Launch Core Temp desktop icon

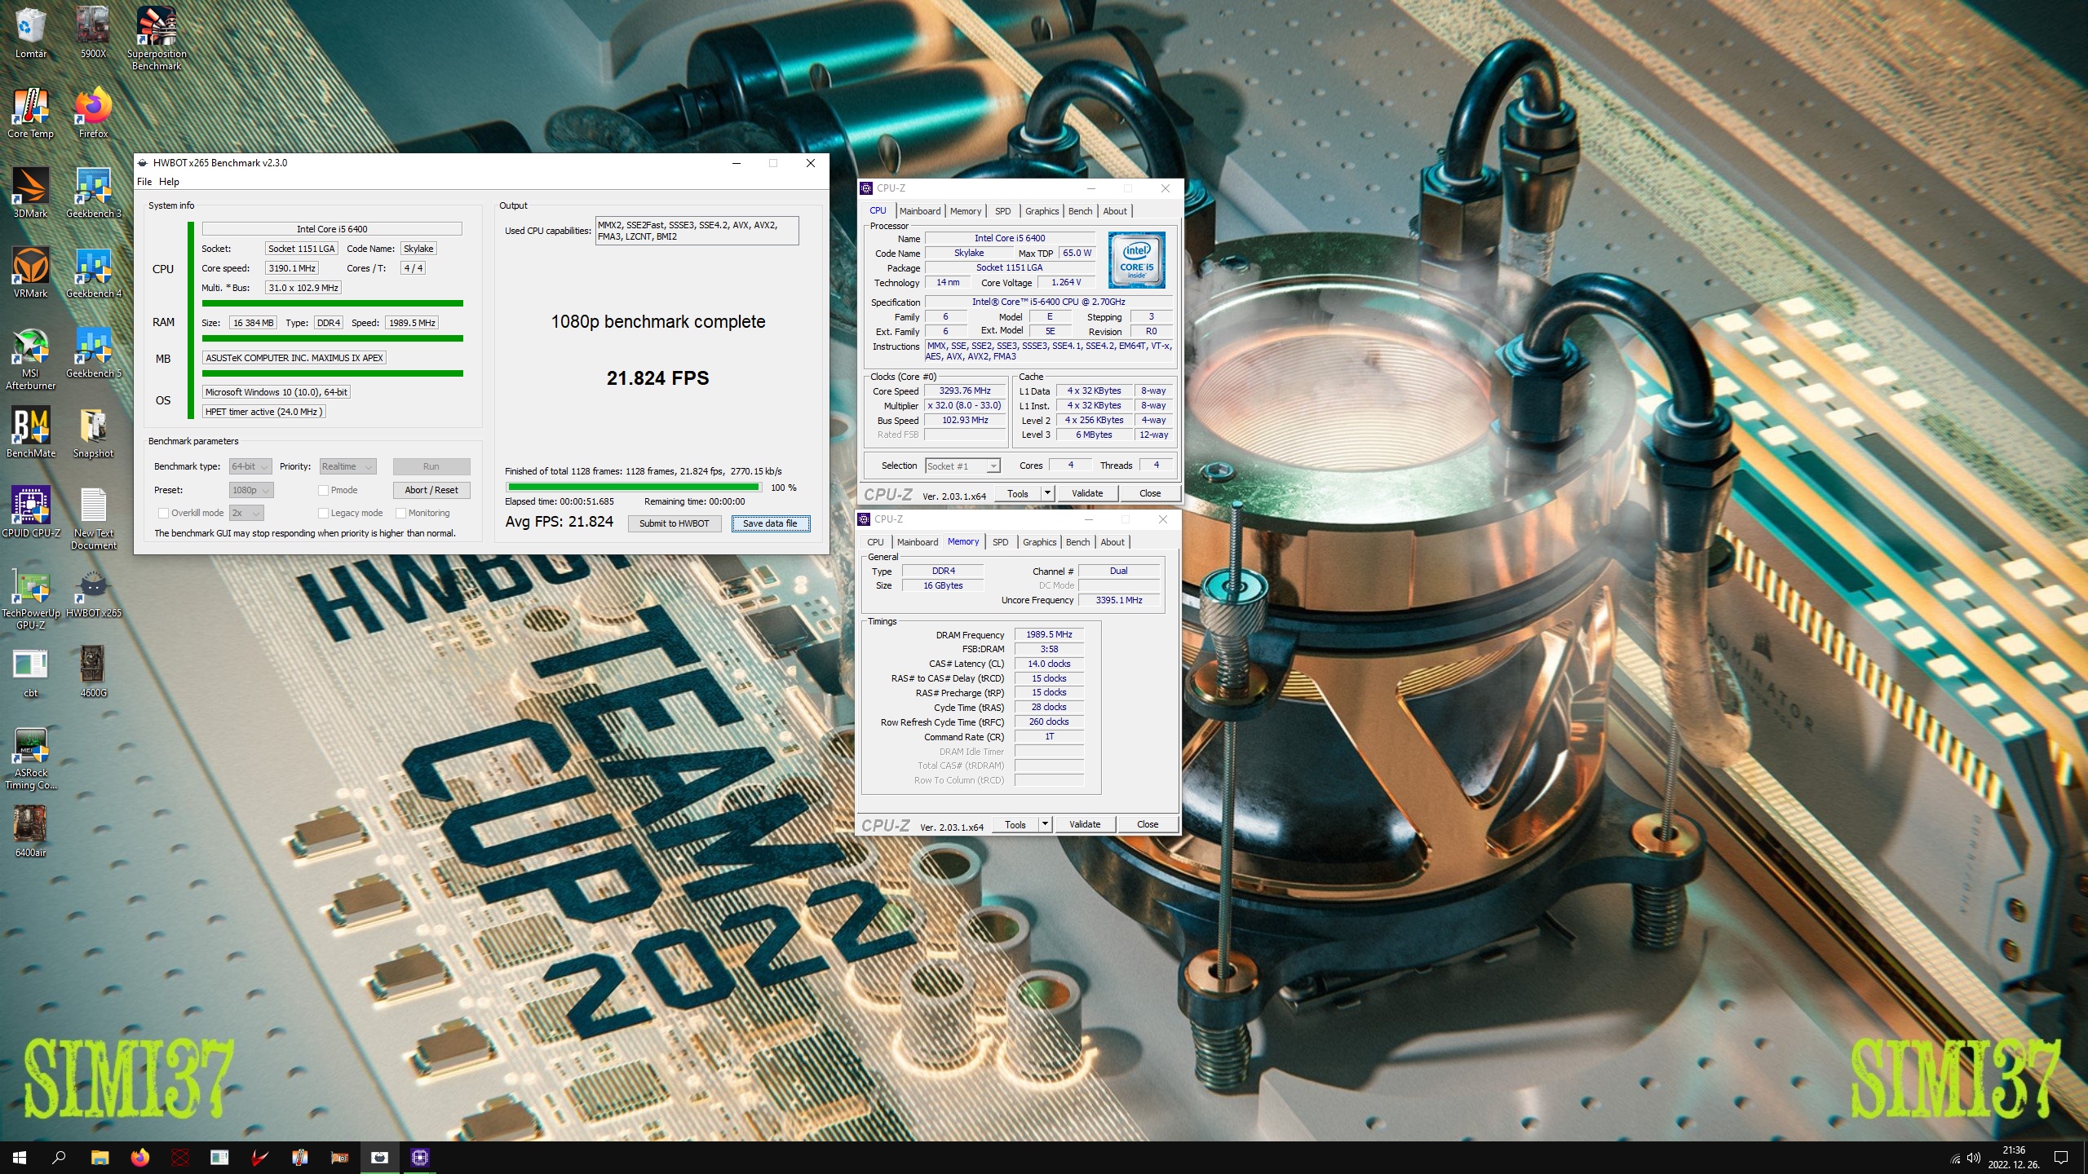click(30, 113)
